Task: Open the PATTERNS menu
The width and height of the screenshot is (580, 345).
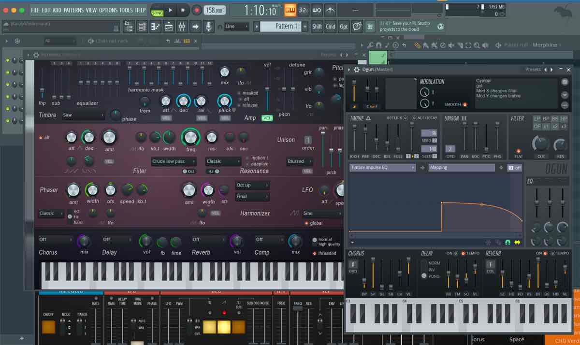Action: (x=73, y=10)
